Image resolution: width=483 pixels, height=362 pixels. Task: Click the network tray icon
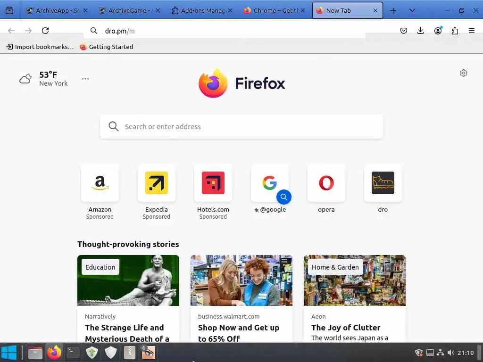441,353
